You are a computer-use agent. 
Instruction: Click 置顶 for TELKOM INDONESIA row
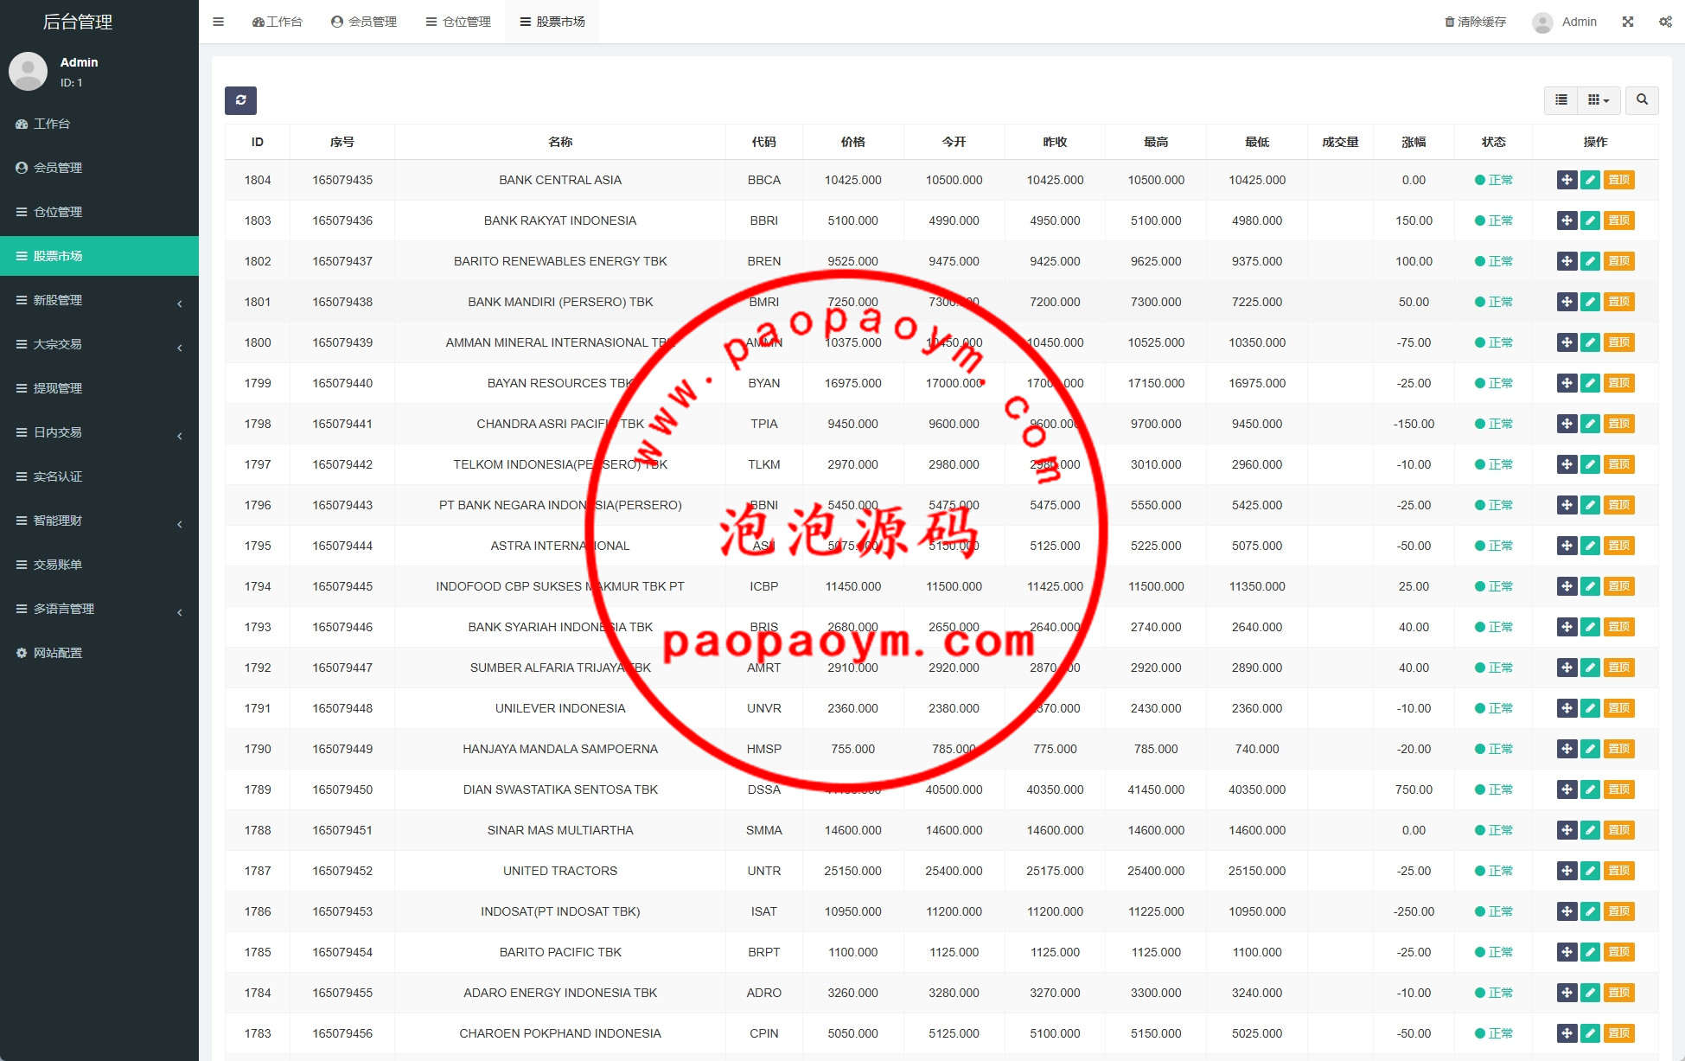point(1619,464)
